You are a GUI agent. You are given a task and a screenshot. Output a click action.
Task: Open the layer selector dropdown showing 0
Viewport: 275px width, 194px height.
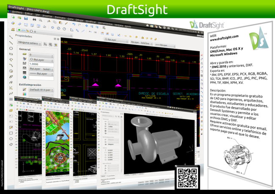pyautogui.click(x=44, y=33)
